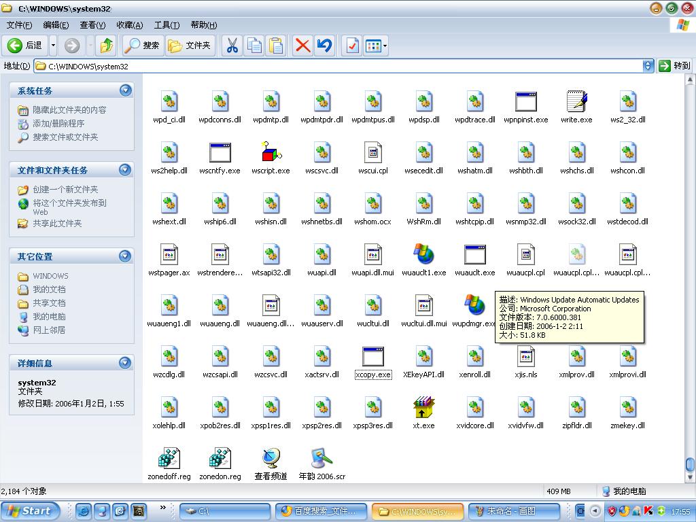Click the Copy icon in toolbar

[254, 46]
